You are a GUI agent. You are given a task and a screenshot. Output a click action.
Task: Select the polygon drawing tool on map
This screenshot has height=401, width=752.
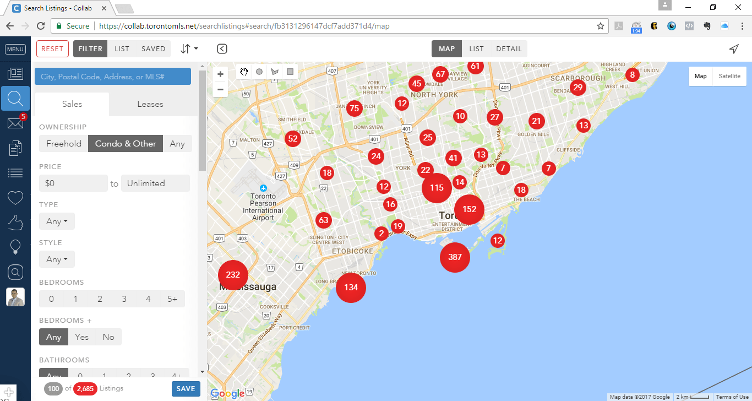pyautogui.click(x=275, y=72)
